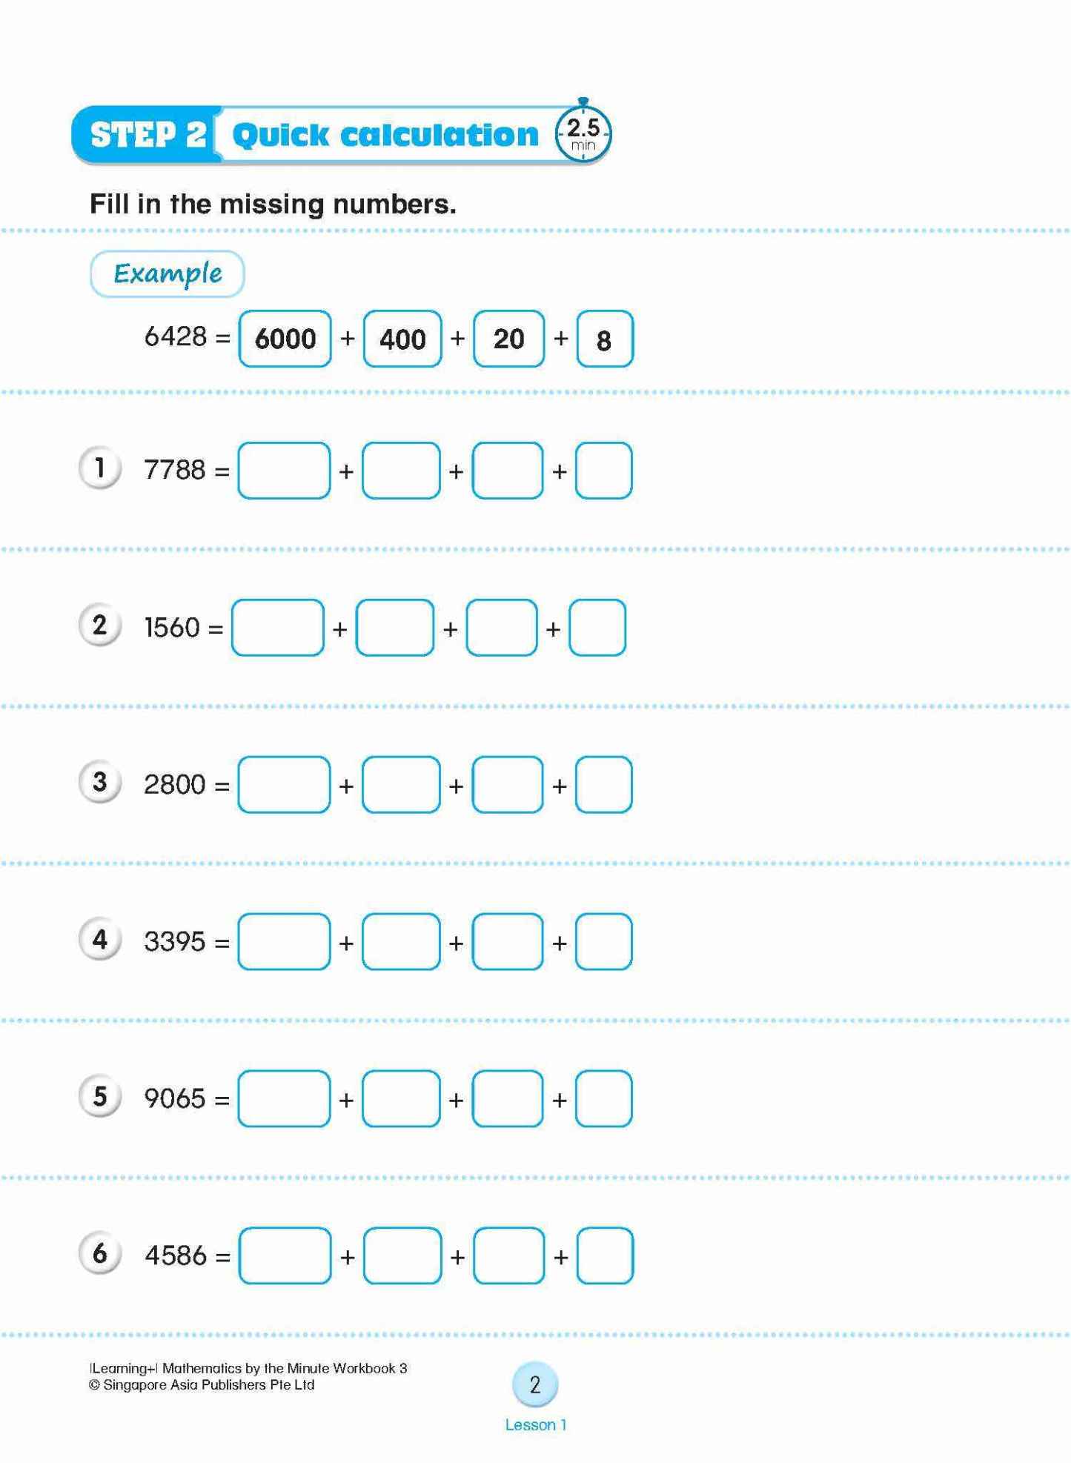
Task: Click the example box containing 6000
Action: point(285,339)
